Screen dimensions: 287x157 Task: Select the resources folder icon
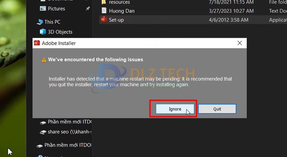click(104, 2)
